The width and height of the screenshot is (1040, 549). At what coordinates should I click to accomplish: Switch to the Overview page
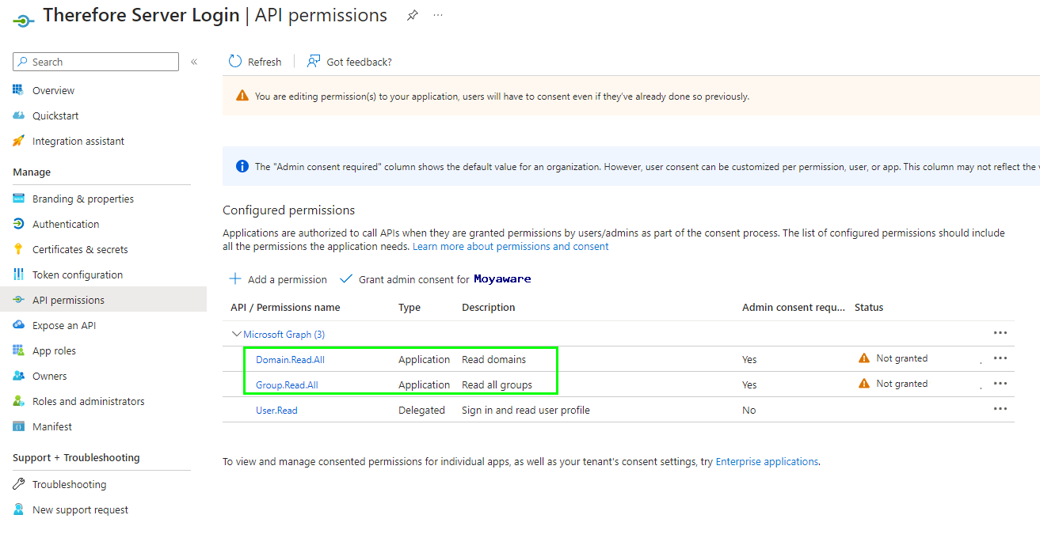pos(53,89)
